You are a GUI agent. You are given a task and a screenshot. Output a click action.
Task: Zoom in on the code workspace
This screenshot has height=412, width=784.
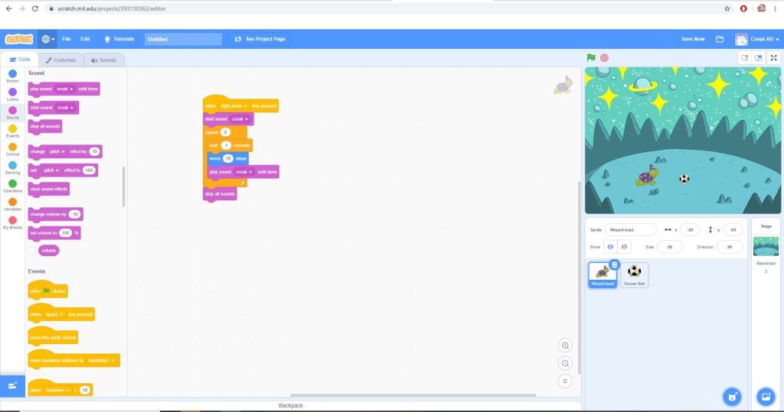565,345
